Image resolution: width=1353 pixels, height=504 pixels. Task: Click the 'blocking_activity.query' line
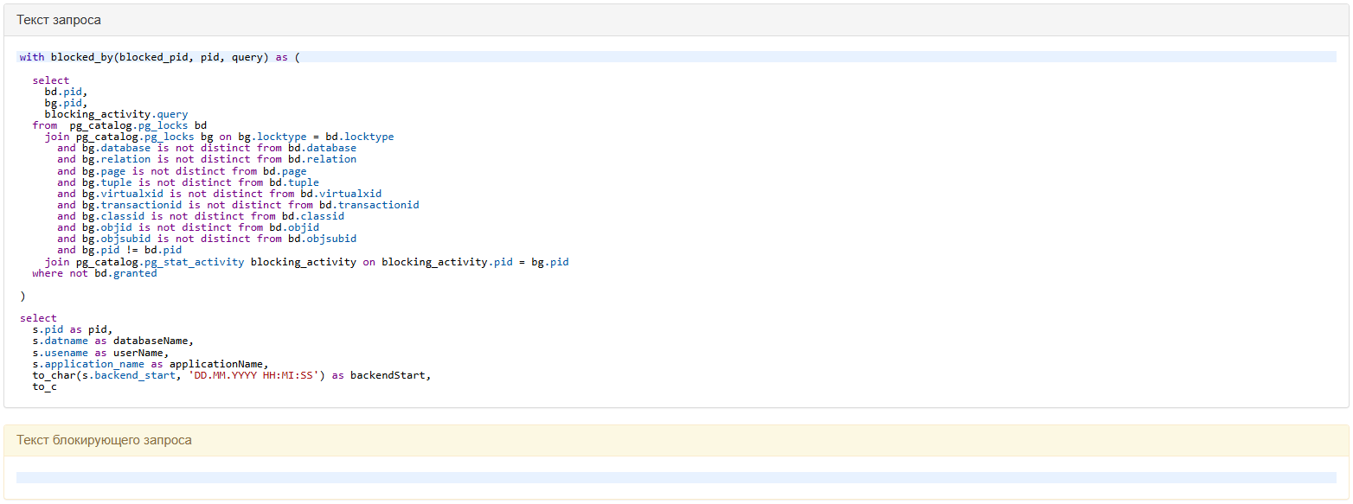click(x=116, y=114)
